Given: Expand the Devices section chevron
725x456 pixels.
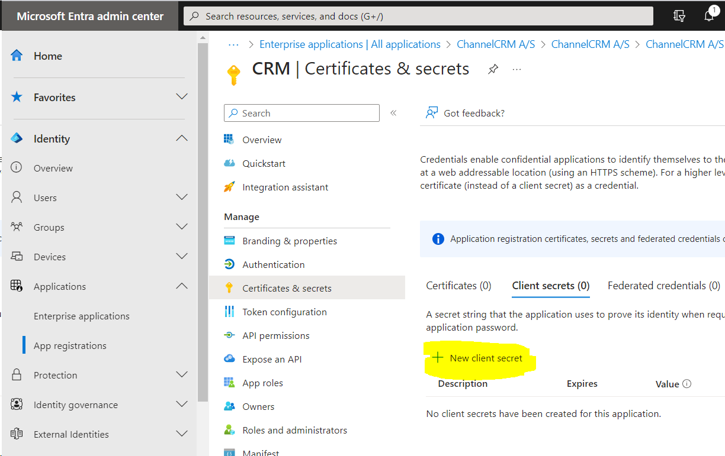Looking at the screenshot, I should pyautogui.click(x=182, y=256).
